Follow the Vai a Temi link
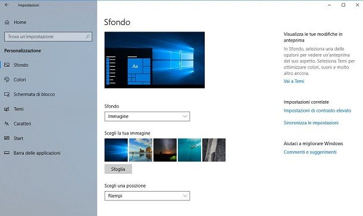The height and width of the screenshot is (216, 363). coord(294,81)
